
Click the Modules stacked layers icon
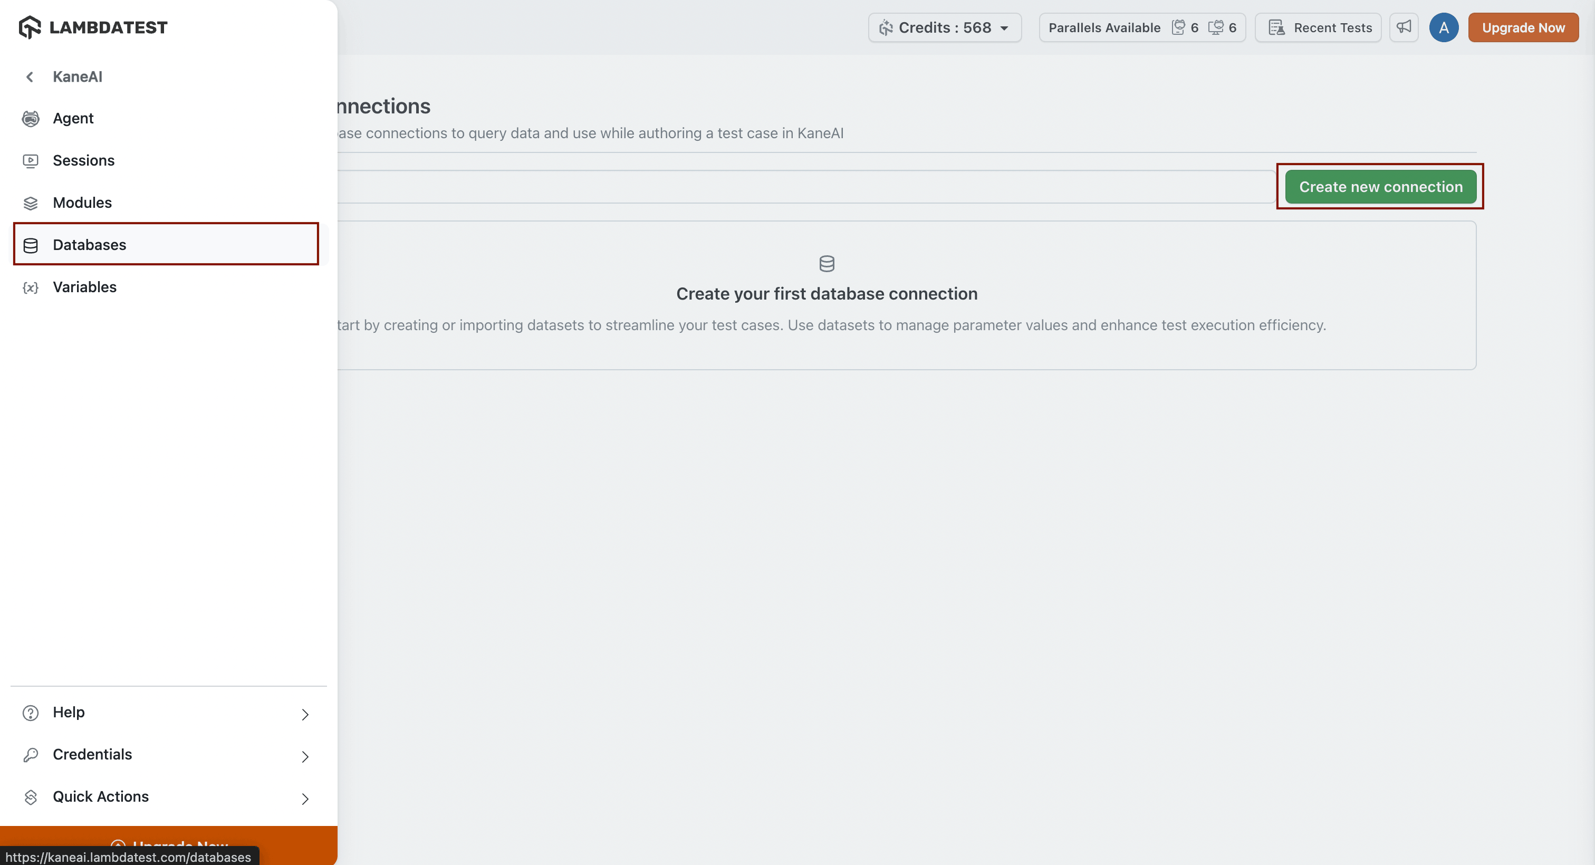pyautogui.click(x=31, y=203)
